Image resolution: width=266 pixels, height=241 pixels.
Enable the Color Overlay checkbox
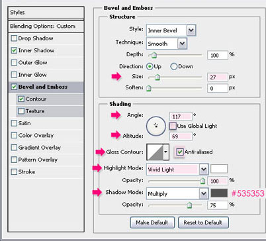14,135
